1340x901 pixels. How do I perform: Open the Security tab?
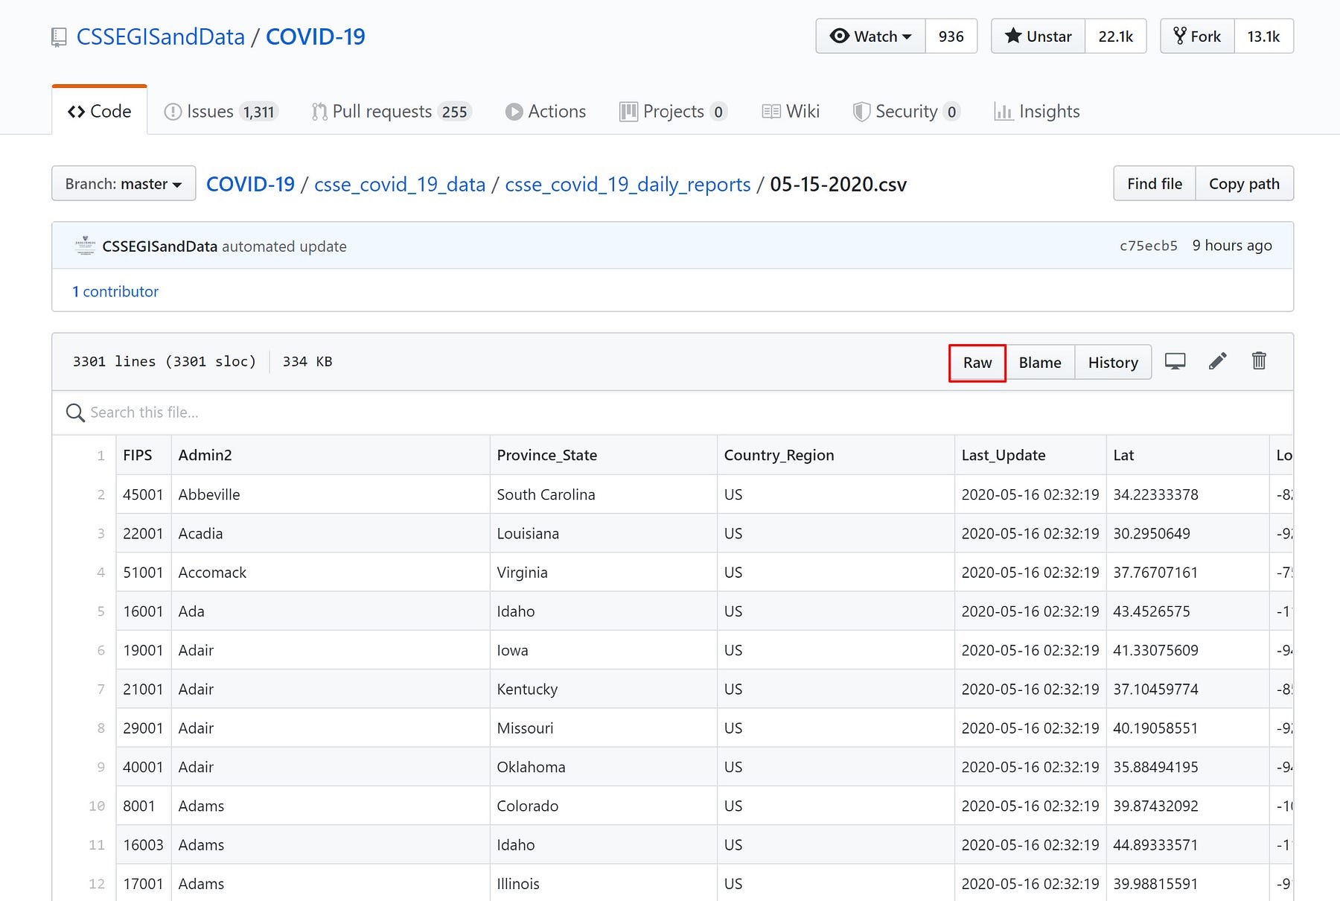(x=907, y=112)
